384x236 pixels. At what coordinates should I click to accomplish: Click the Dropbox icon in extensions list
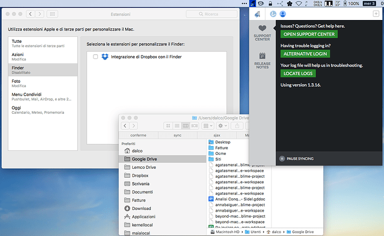105,57
